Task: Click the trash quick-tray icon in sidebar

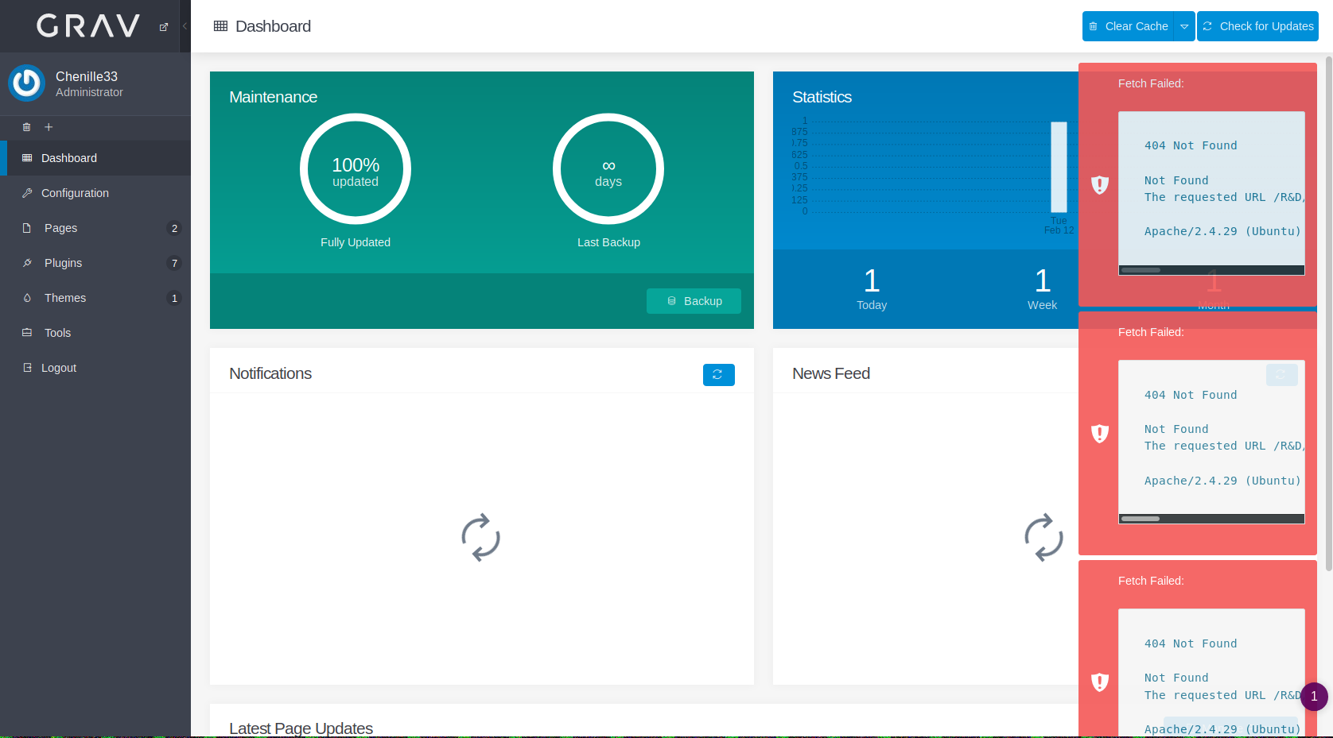Action: pos(26,127)
